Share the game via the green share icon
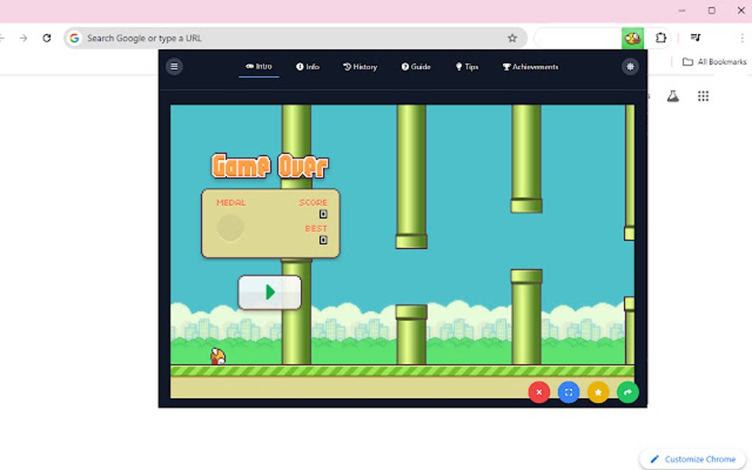752x470 pixels. [627, 392]
